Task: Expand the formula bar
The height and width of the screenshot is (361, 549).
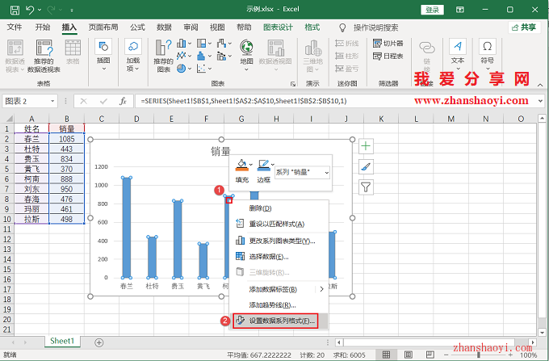Action: (540, 101)
